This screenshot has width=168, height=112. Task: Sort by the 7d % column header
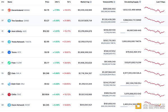[x=69, y=2]
